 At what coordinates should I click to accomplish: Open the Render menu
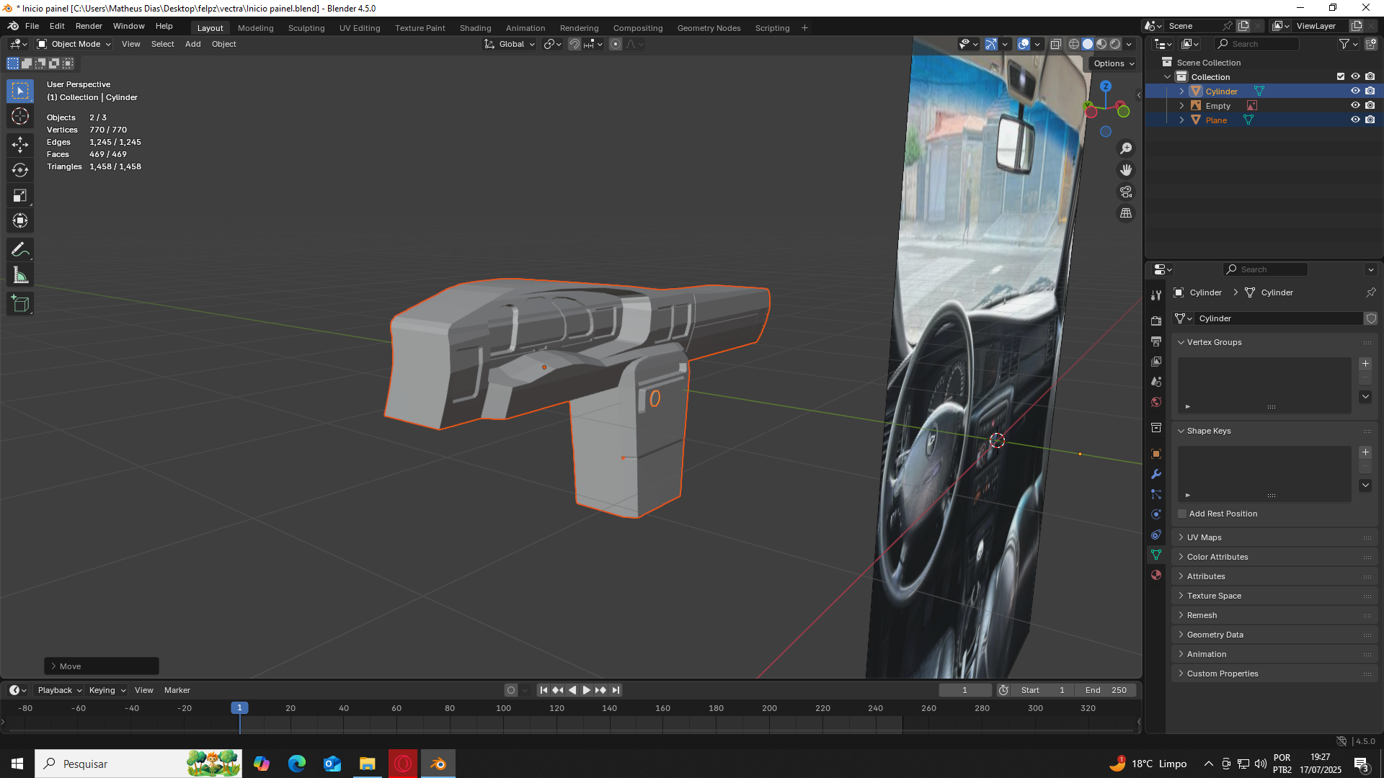[x=89, y=26]
